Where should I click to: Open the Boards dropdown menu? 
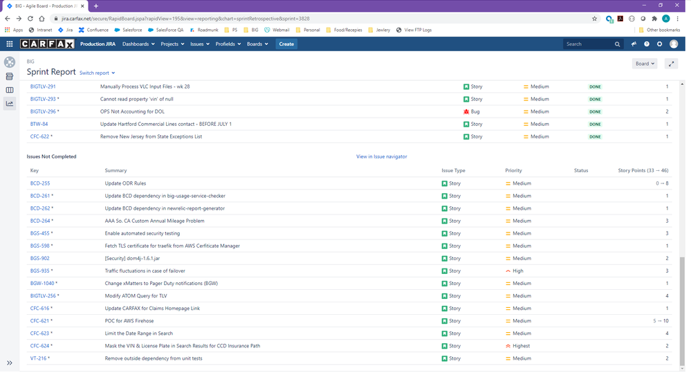point(257,44)
